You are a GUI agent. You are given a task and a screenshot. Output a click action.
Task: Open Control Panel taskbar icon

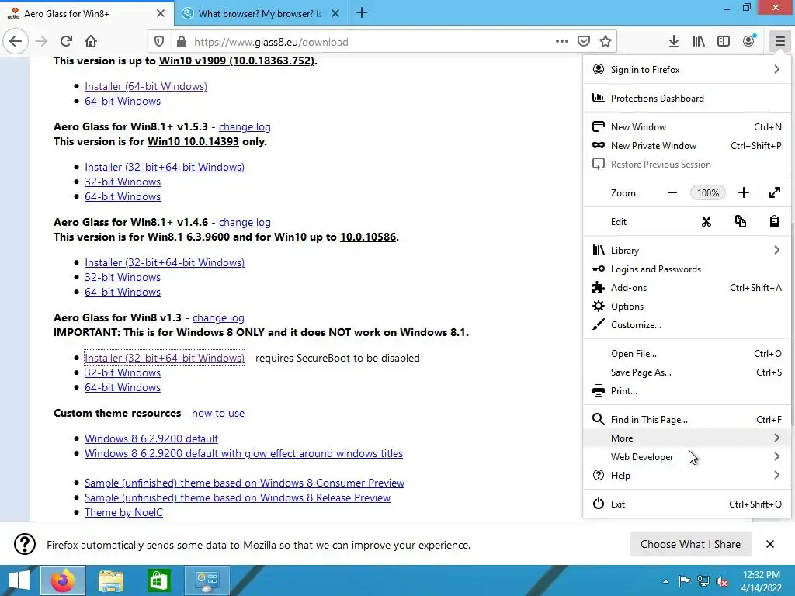(207, 580)
